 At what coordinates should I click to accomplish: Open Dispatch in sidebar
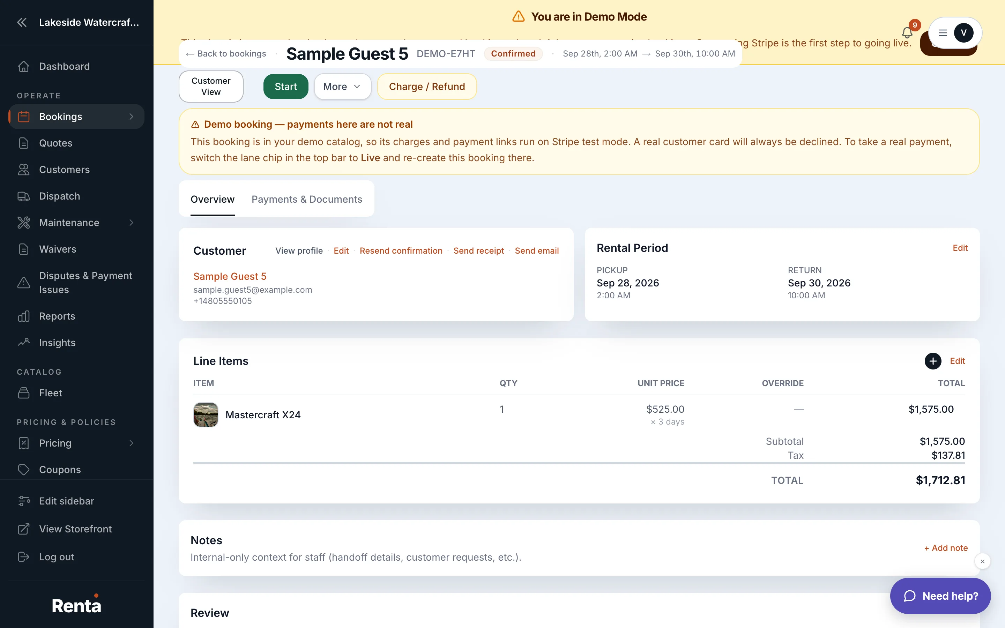pyautogui.click(x=76, y=196)
